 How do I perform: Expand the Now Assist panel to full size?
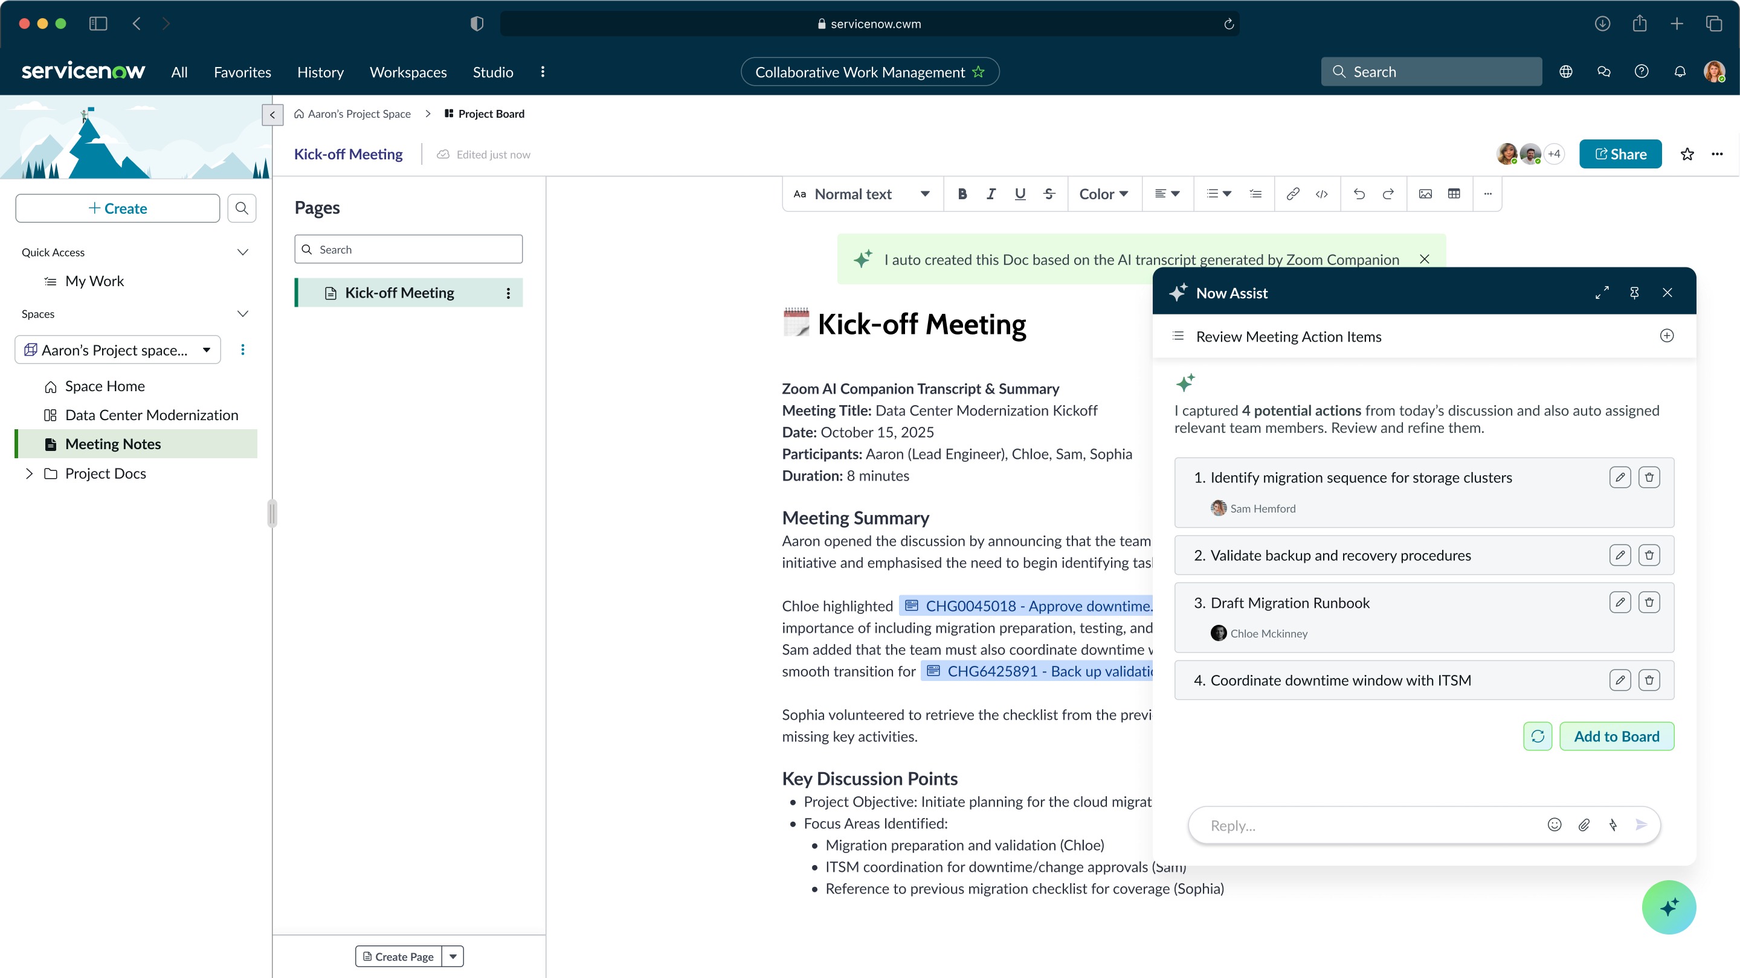tap(1602, 293)
